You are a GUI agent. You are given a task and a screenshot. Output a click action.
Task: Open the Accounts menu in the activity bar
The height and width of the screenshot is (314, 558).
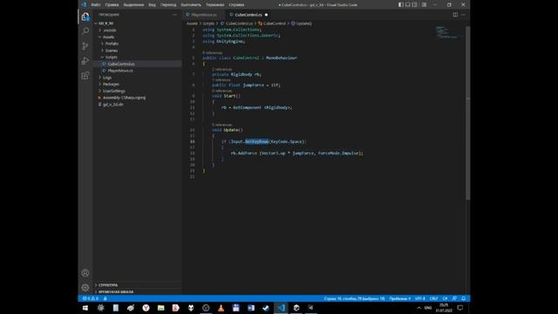(x=85, y=273)
